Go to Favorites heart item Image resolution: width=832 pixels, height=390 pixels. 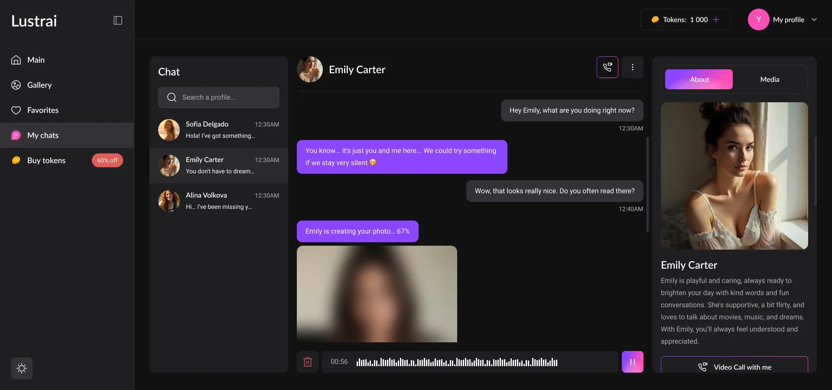pos(42,110)
